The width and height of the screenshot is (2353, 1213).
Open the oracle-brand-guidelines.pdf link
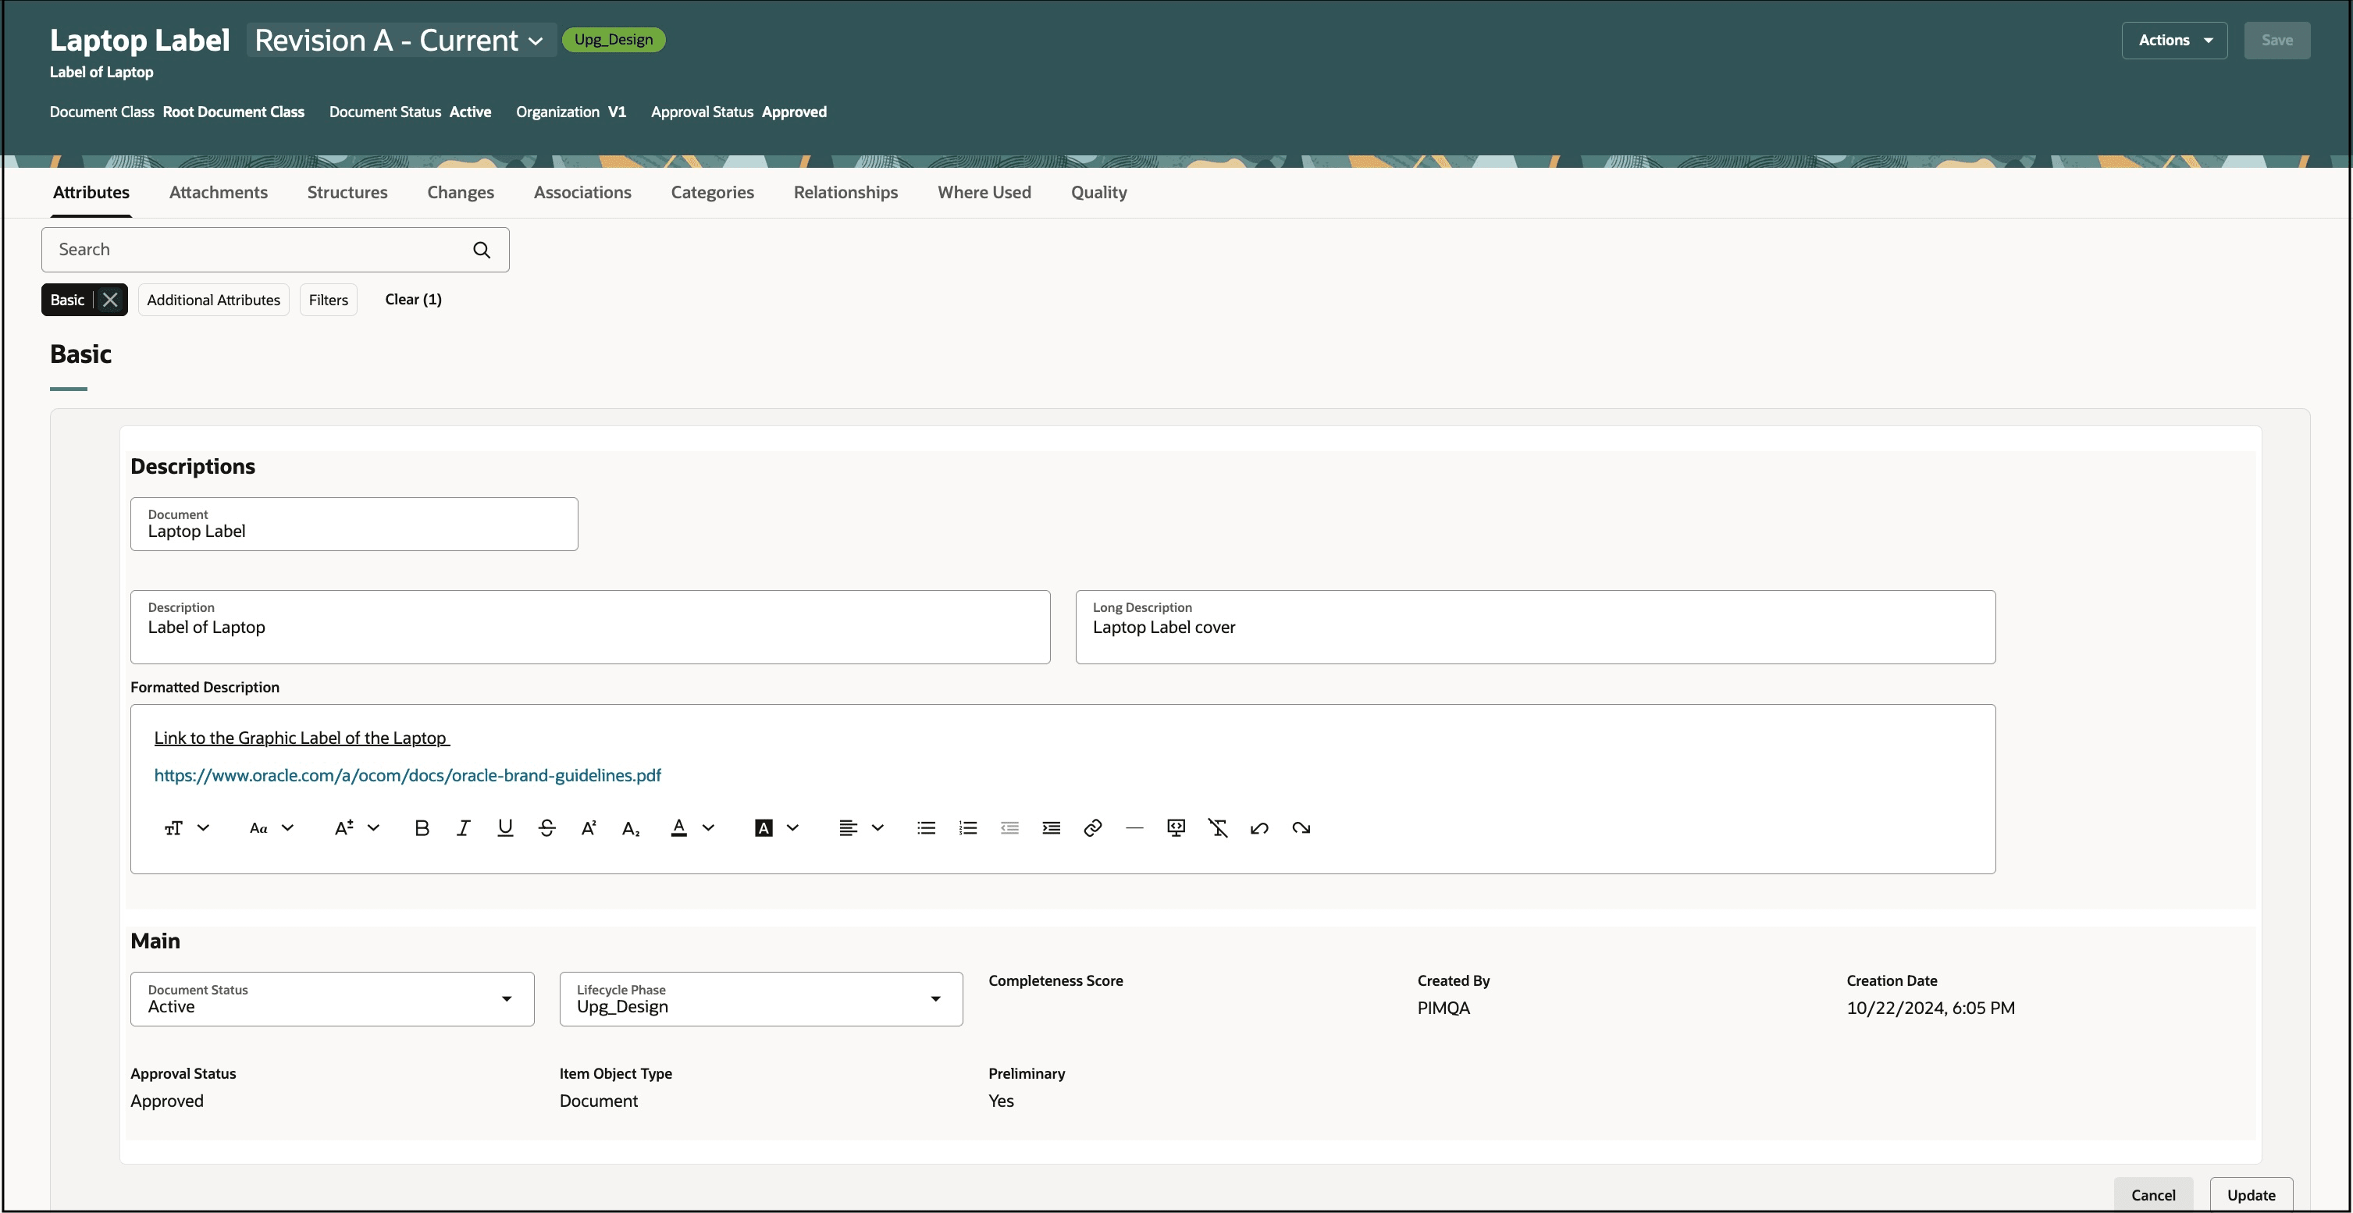click(408, 775)
